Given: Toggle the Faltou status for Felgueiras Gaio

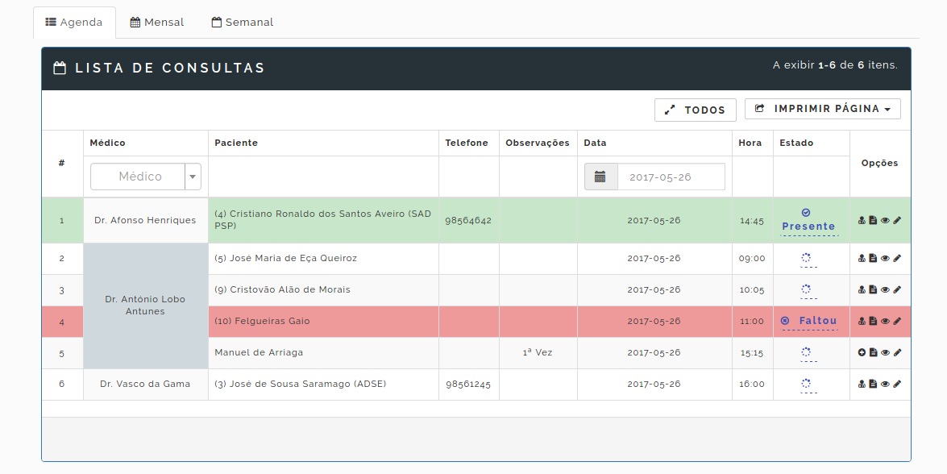Looking at the screenshot, I should (809, 321).
